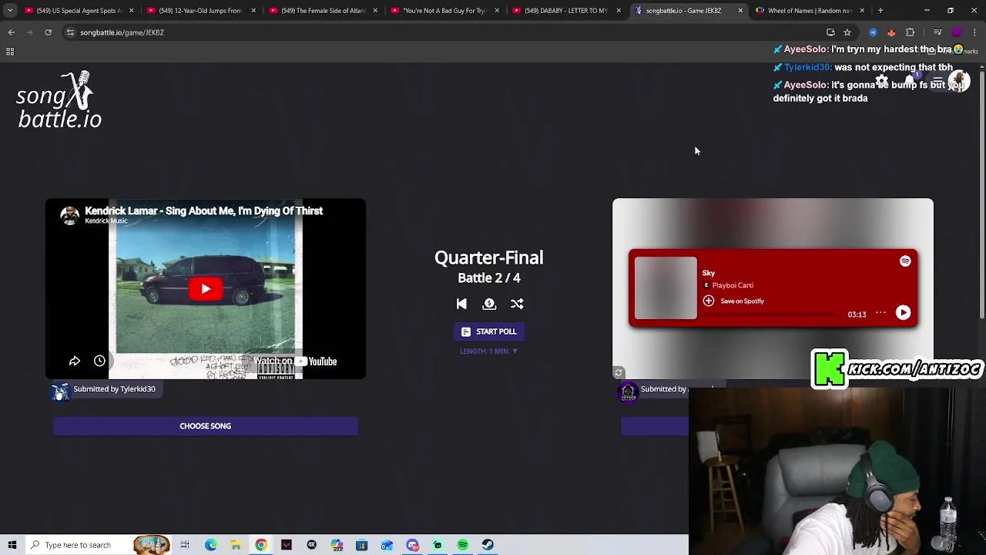986x555 pixels.
Task: Open the Chrome extensions puzzle menu
Action: pyautogui.click(x=911, y=32)
